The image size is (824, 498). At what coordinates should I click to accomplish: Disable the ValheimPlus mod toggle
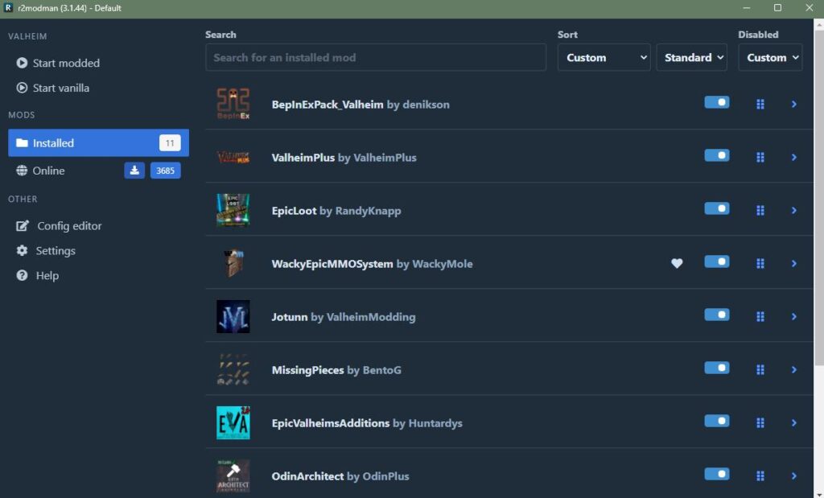[x=716, y=156]
